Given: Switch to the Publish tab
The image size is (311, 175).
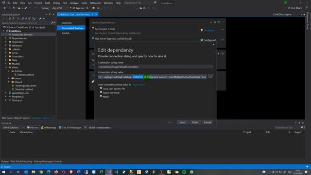Looking at the screenshot, I should click(66, 34).
